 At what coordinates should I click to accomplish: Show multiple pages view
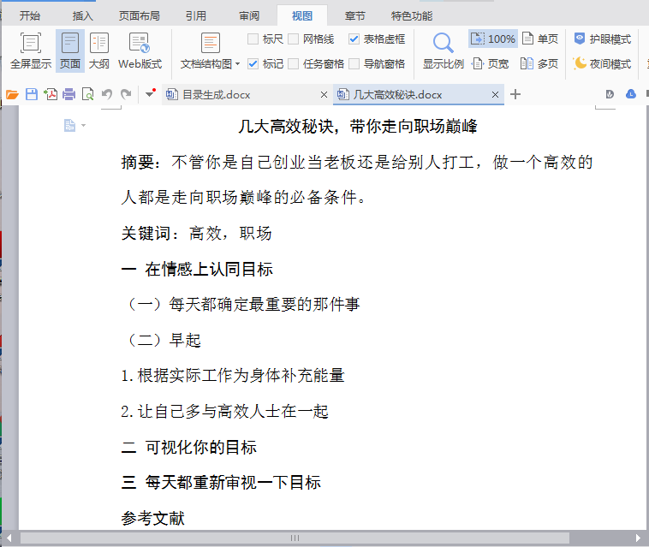tap(539, 63)
